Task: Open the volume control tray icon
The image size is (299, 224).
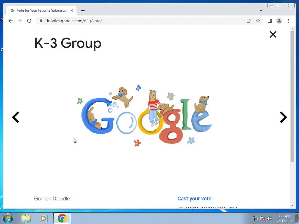Action: tap(270, 218)
